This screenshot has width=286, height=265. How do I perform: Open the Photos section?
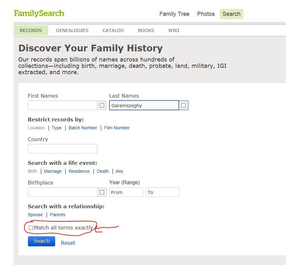click(x=206, y=14)
